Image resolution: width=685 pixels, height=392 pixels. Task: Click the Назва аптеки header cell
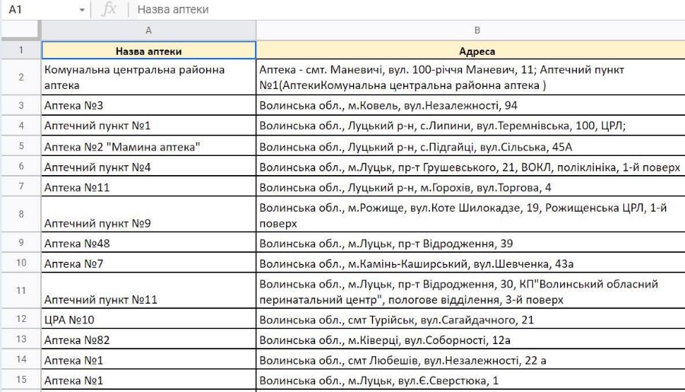(148, 51)
